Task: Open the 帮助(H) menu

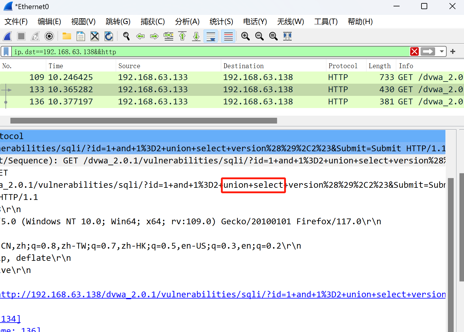Action: point(360,22)
